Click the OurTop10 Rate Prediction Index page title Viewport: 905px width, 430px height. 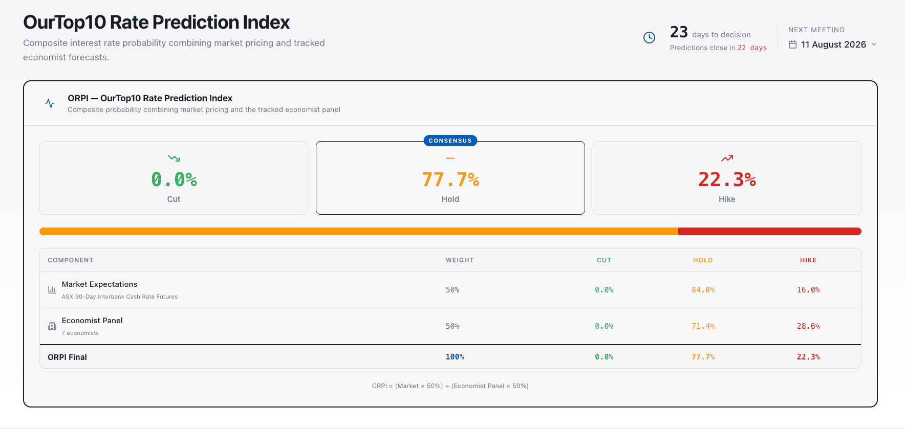(156, 22)
